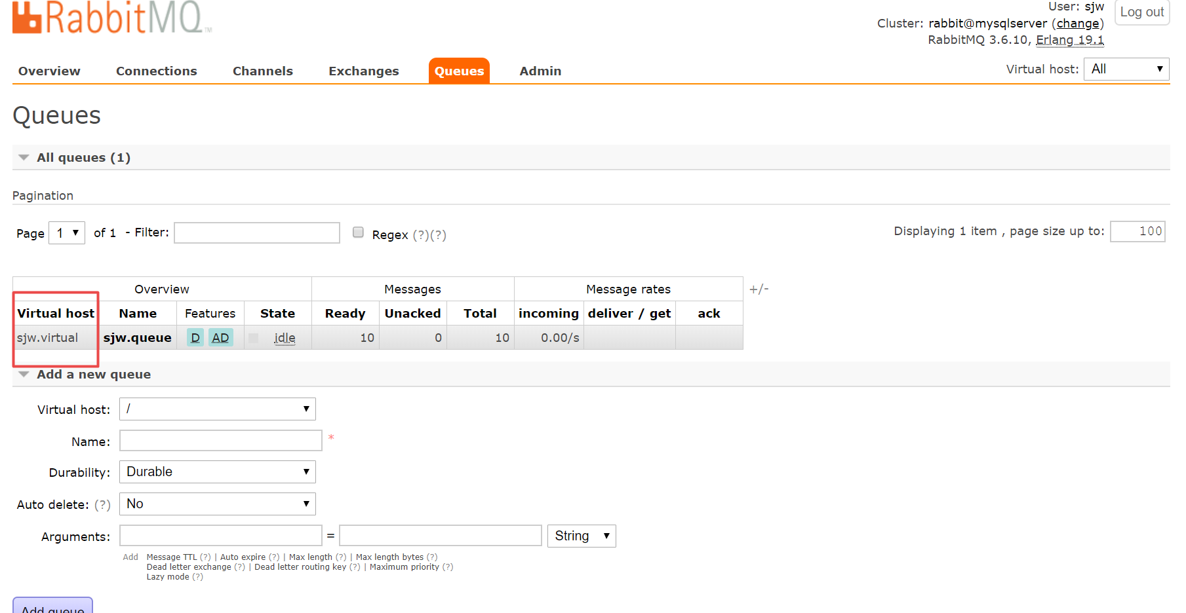Click the RabbitMQ logo
Image resolution: width=1186 pixels, height=613 pixels.
112,17
